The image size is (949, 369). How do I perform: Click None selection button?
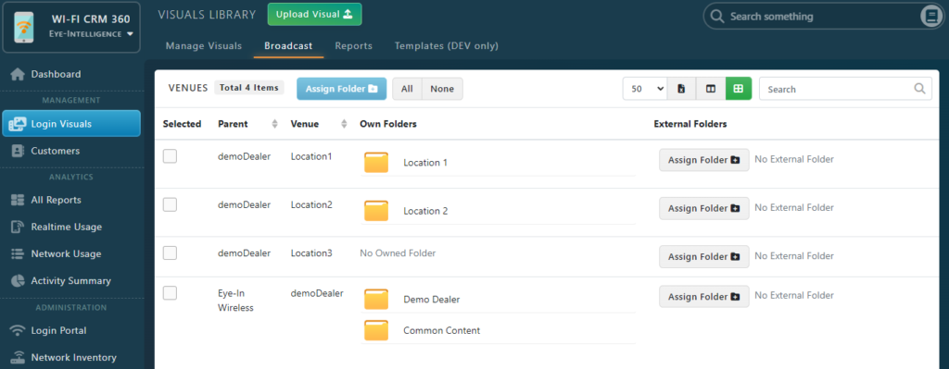point(442,89)
